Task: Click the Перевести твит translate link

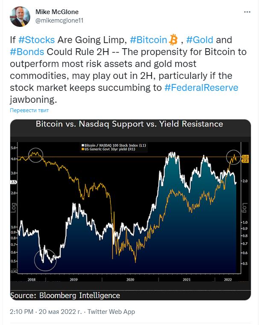Action: [29, 110]
